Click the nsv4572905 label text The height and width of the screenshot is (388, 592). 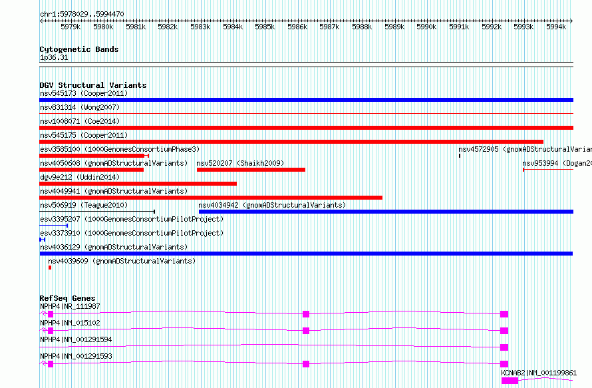point(525,149)
